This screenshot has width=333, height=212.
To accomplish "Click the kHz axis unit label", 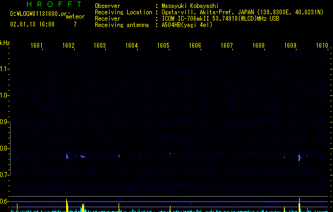I will [x=5, y=43].
